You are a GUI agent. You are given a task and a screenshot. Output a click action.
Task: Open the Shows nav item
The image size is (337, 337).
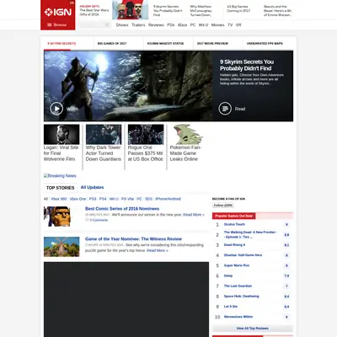[122, 25]
